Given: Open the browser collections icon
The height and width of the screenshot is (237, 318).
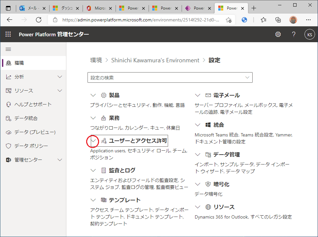Looking at the screenshot, I should click(x=278, y=20).
